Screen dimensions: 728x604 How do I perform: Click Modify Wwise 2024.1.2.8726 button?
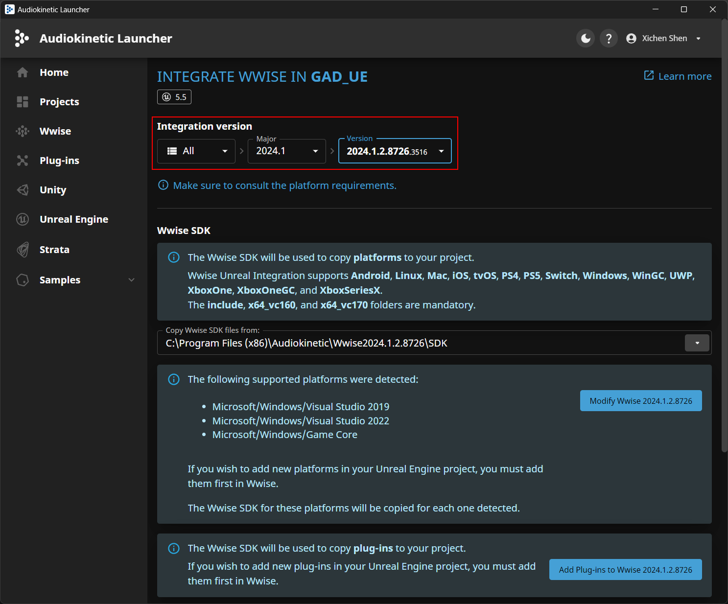tap(641, 401)
